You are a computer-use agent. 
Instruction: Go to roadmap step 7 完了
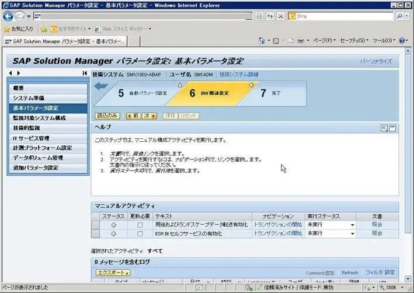point(270,93)
